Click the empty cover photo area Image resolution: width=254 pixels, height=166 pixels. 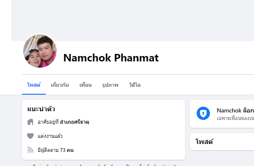(x=133, y=19)
